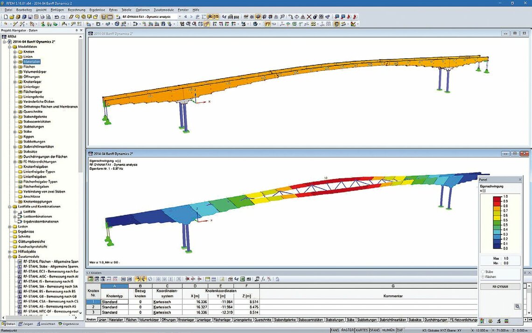Select the Stäbe radio button
The height and width of the screenshot is (333, 532).
pos(483,271)
